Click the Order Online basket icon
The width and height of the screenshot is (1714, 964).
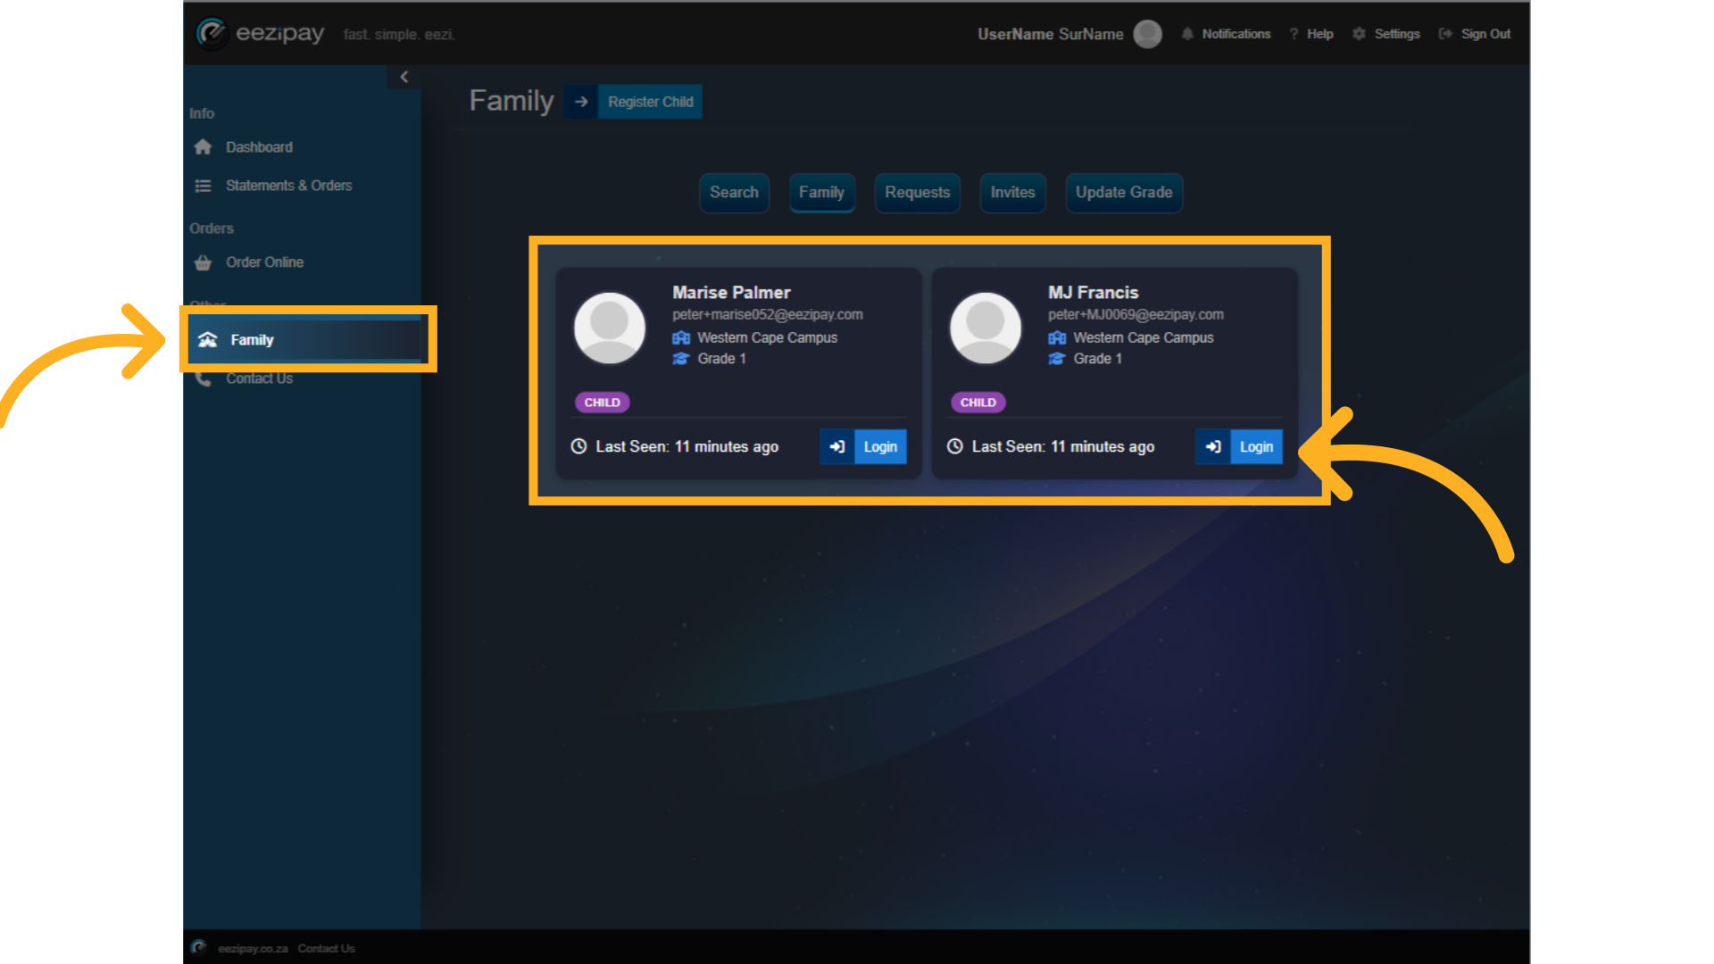(x=204, y=262)
